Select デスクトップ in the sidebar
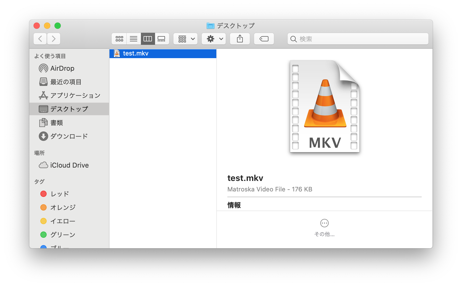The width and height of the screenshot is (462, 287). [x=69, y=109]
